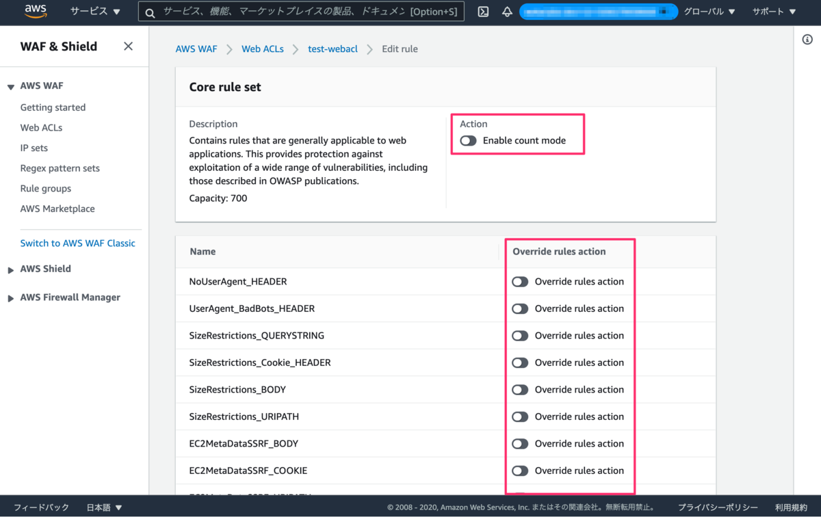Screen dimensions: 821x532
Task: Collapse the AWS WAF section
Action: coord(11,87)
